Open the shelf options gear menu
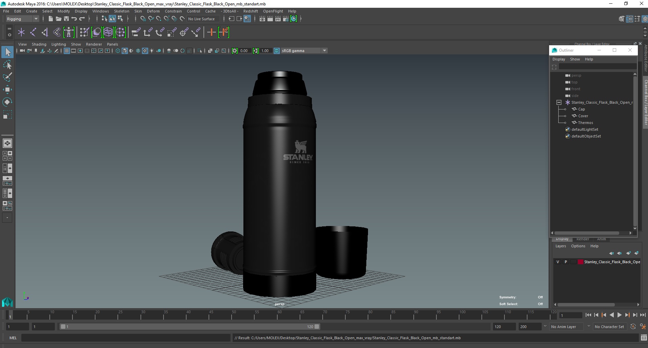Viewport: 648px width, 348px height. pyautogui.click(x=9, y=35)
